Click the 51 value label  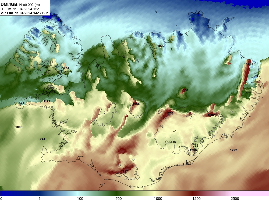256,76
